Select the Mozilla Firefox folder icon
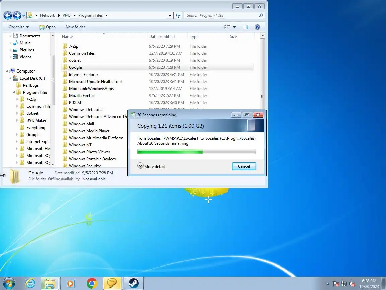This screenshot has height=290, width=386. pyautogui.click(x=65, y=95)
